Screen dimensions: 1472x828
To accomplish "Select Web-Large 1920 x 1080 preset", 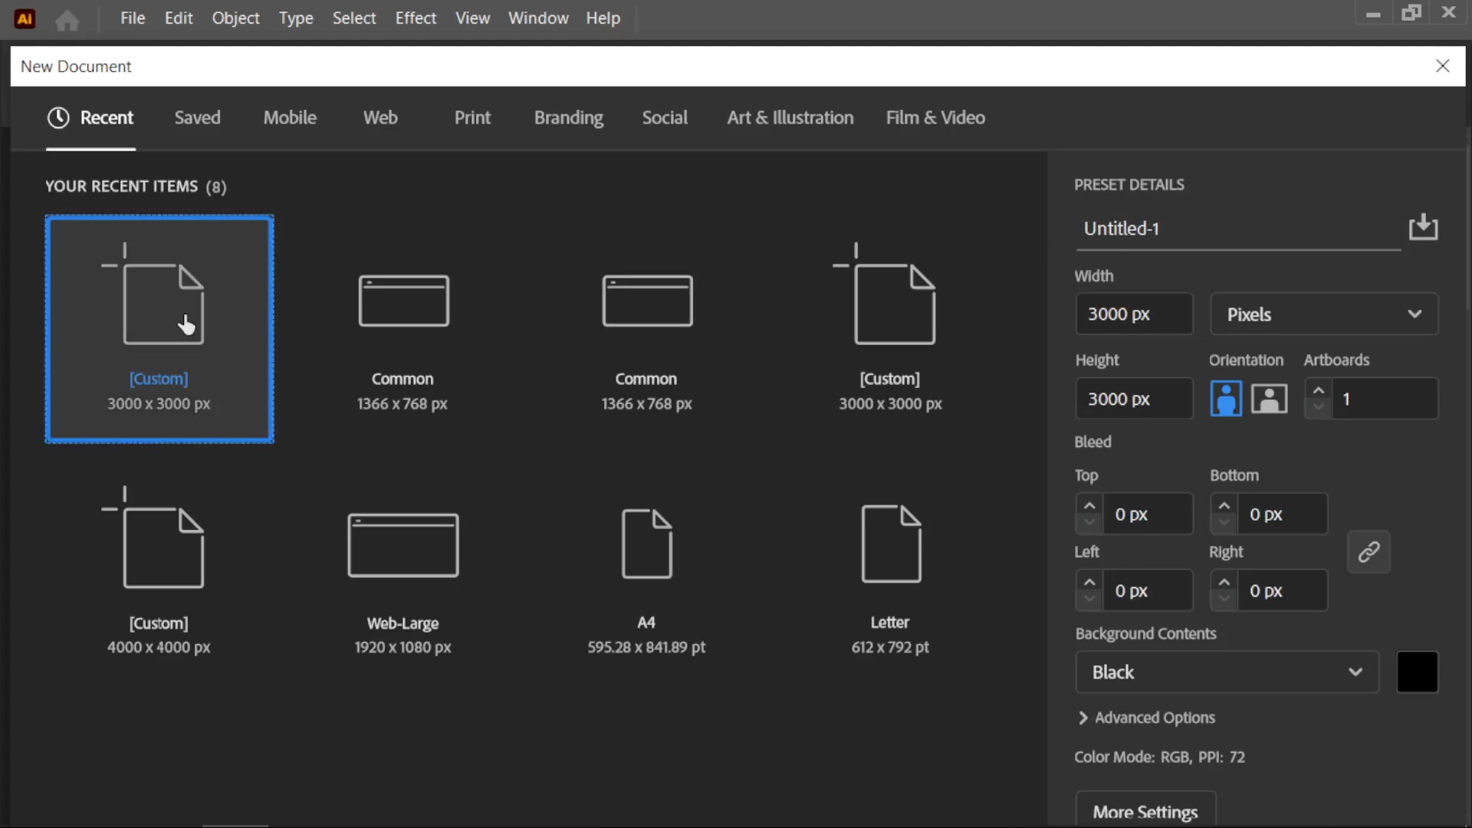I will pyautogui.click(x=402, y=573).
